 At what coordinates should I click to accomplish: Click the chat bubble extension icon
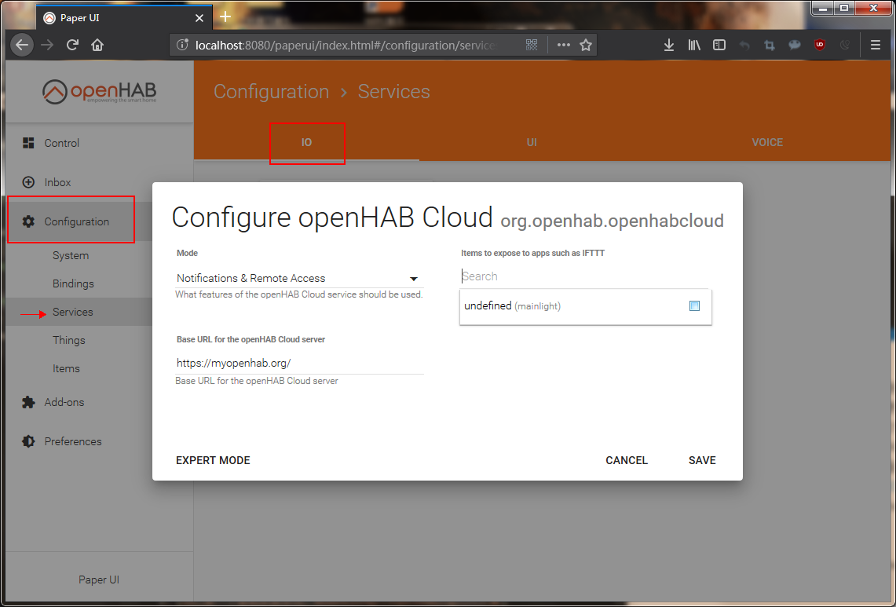(794, 45)
